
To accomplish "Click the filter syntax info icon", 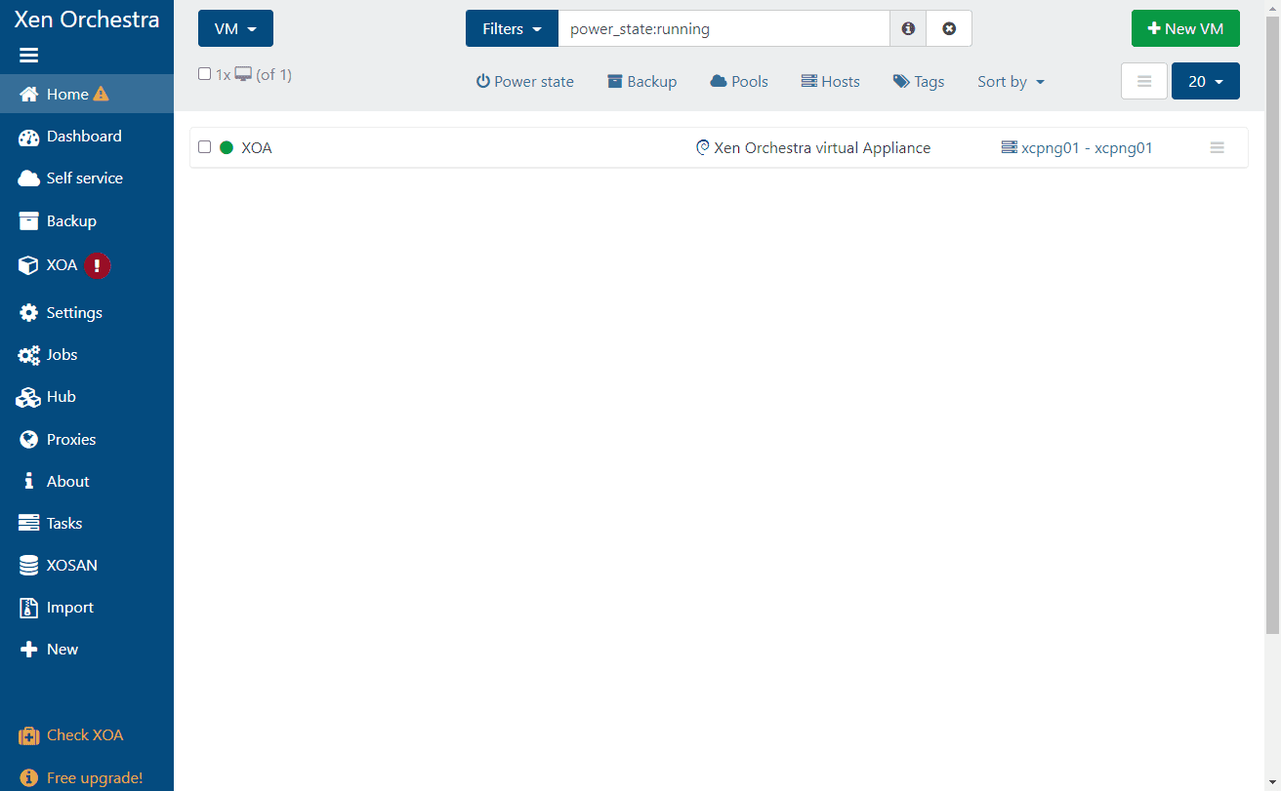I will (x=908, y=29).
